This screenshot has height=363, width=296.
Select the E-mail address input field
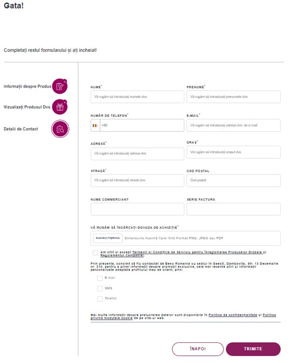click(x=233, y=125)
